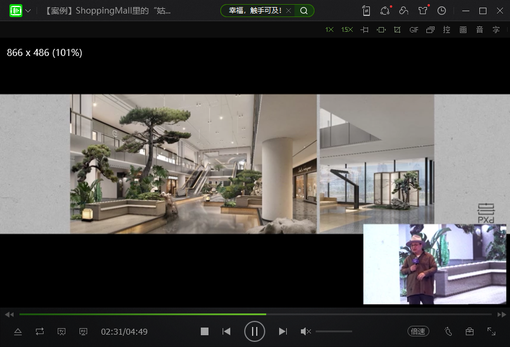Skip to the next video
The height and width of the screenshot is (347, 510).
point(283,331)
